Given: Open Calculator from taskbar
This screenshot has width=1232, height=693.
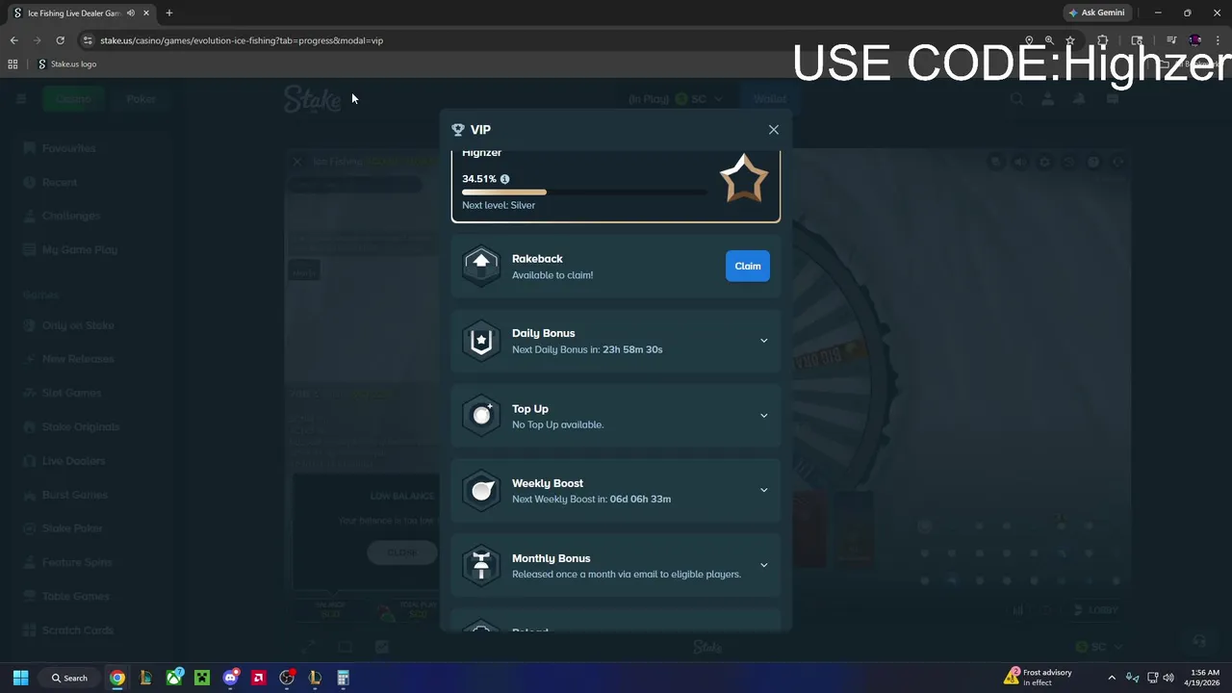Looking at the screenshot, I should (x=344, y=678).
